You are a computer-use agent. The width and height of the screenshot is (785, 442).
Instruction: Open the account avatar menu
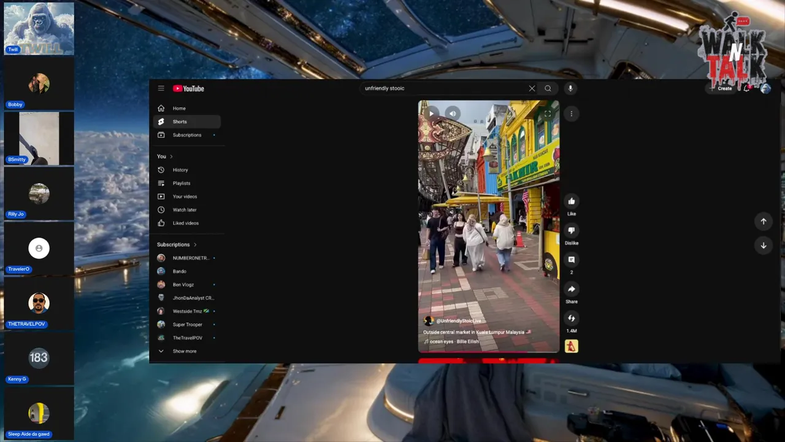click(x=765, y=88)
